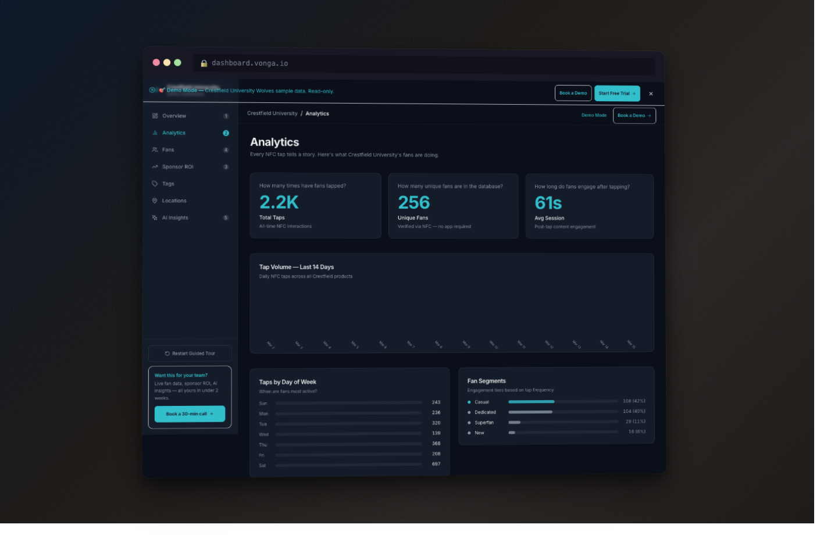Click the Tags label icon in sidebar
The image size is (831, 560).
click(x=154, y=183)
